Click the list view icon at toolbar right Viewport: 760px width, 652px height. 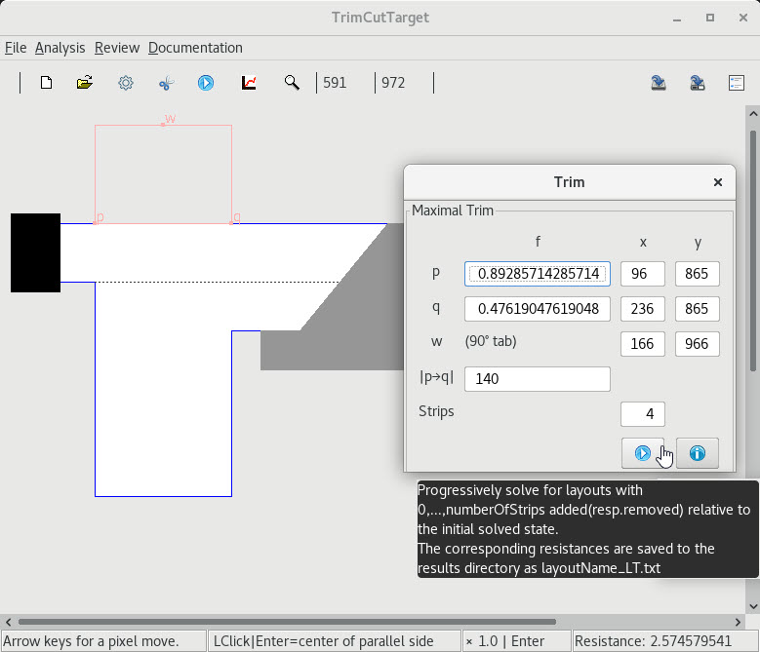coord(736,84)
